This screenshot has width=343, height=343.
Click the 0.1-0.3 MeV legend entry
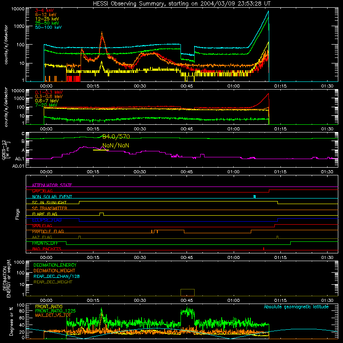49,92
